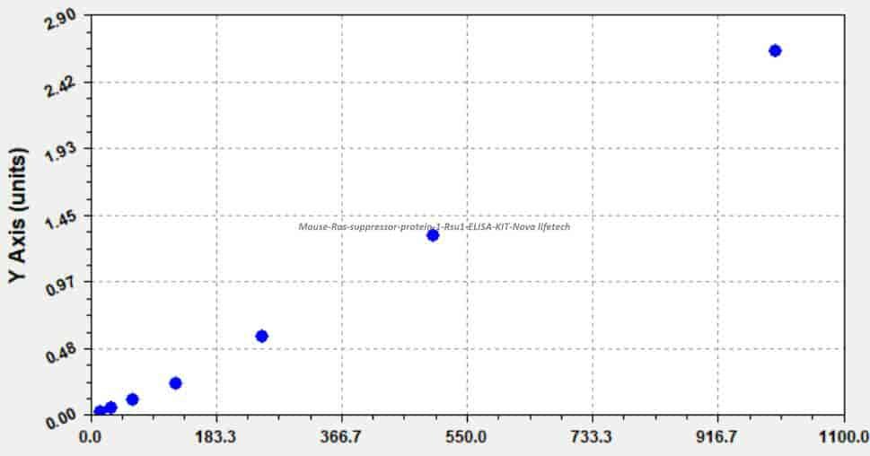This screenshot has width=870, height=456.
Task: Click x-axis tick label 183.3
Action: (216, 437)
